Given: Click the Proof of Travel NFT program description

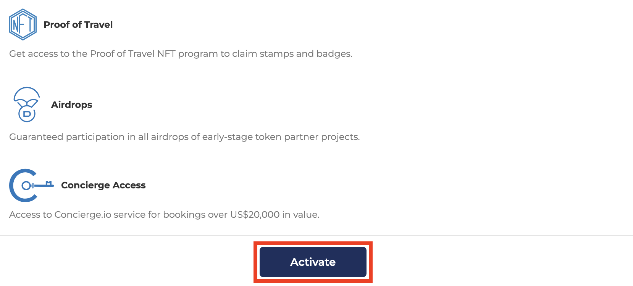Looking at the screenshot, I should pyautogui.click(x=181, y=54).
